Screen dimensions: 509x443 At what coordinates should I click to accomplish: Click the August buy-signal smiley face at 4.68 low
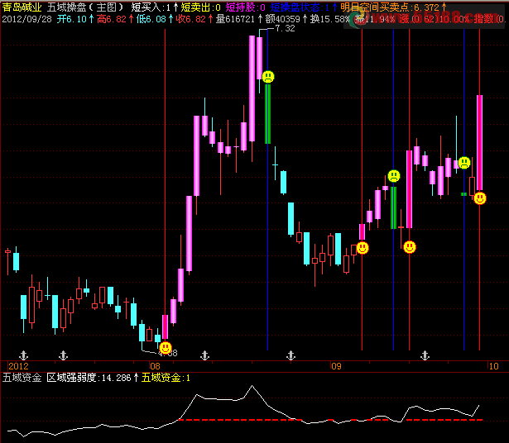166,348
